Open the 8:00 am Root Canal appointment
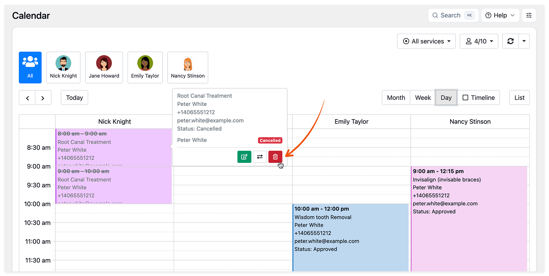 [x=114, y=147]
